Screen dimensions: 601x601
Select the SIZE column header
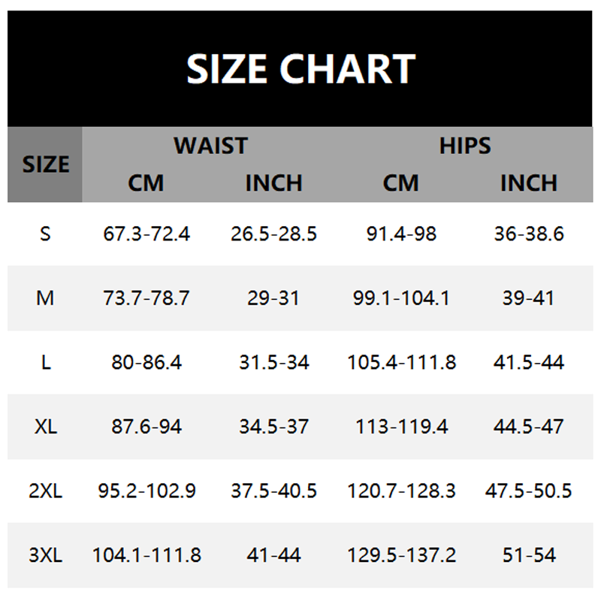45,165
